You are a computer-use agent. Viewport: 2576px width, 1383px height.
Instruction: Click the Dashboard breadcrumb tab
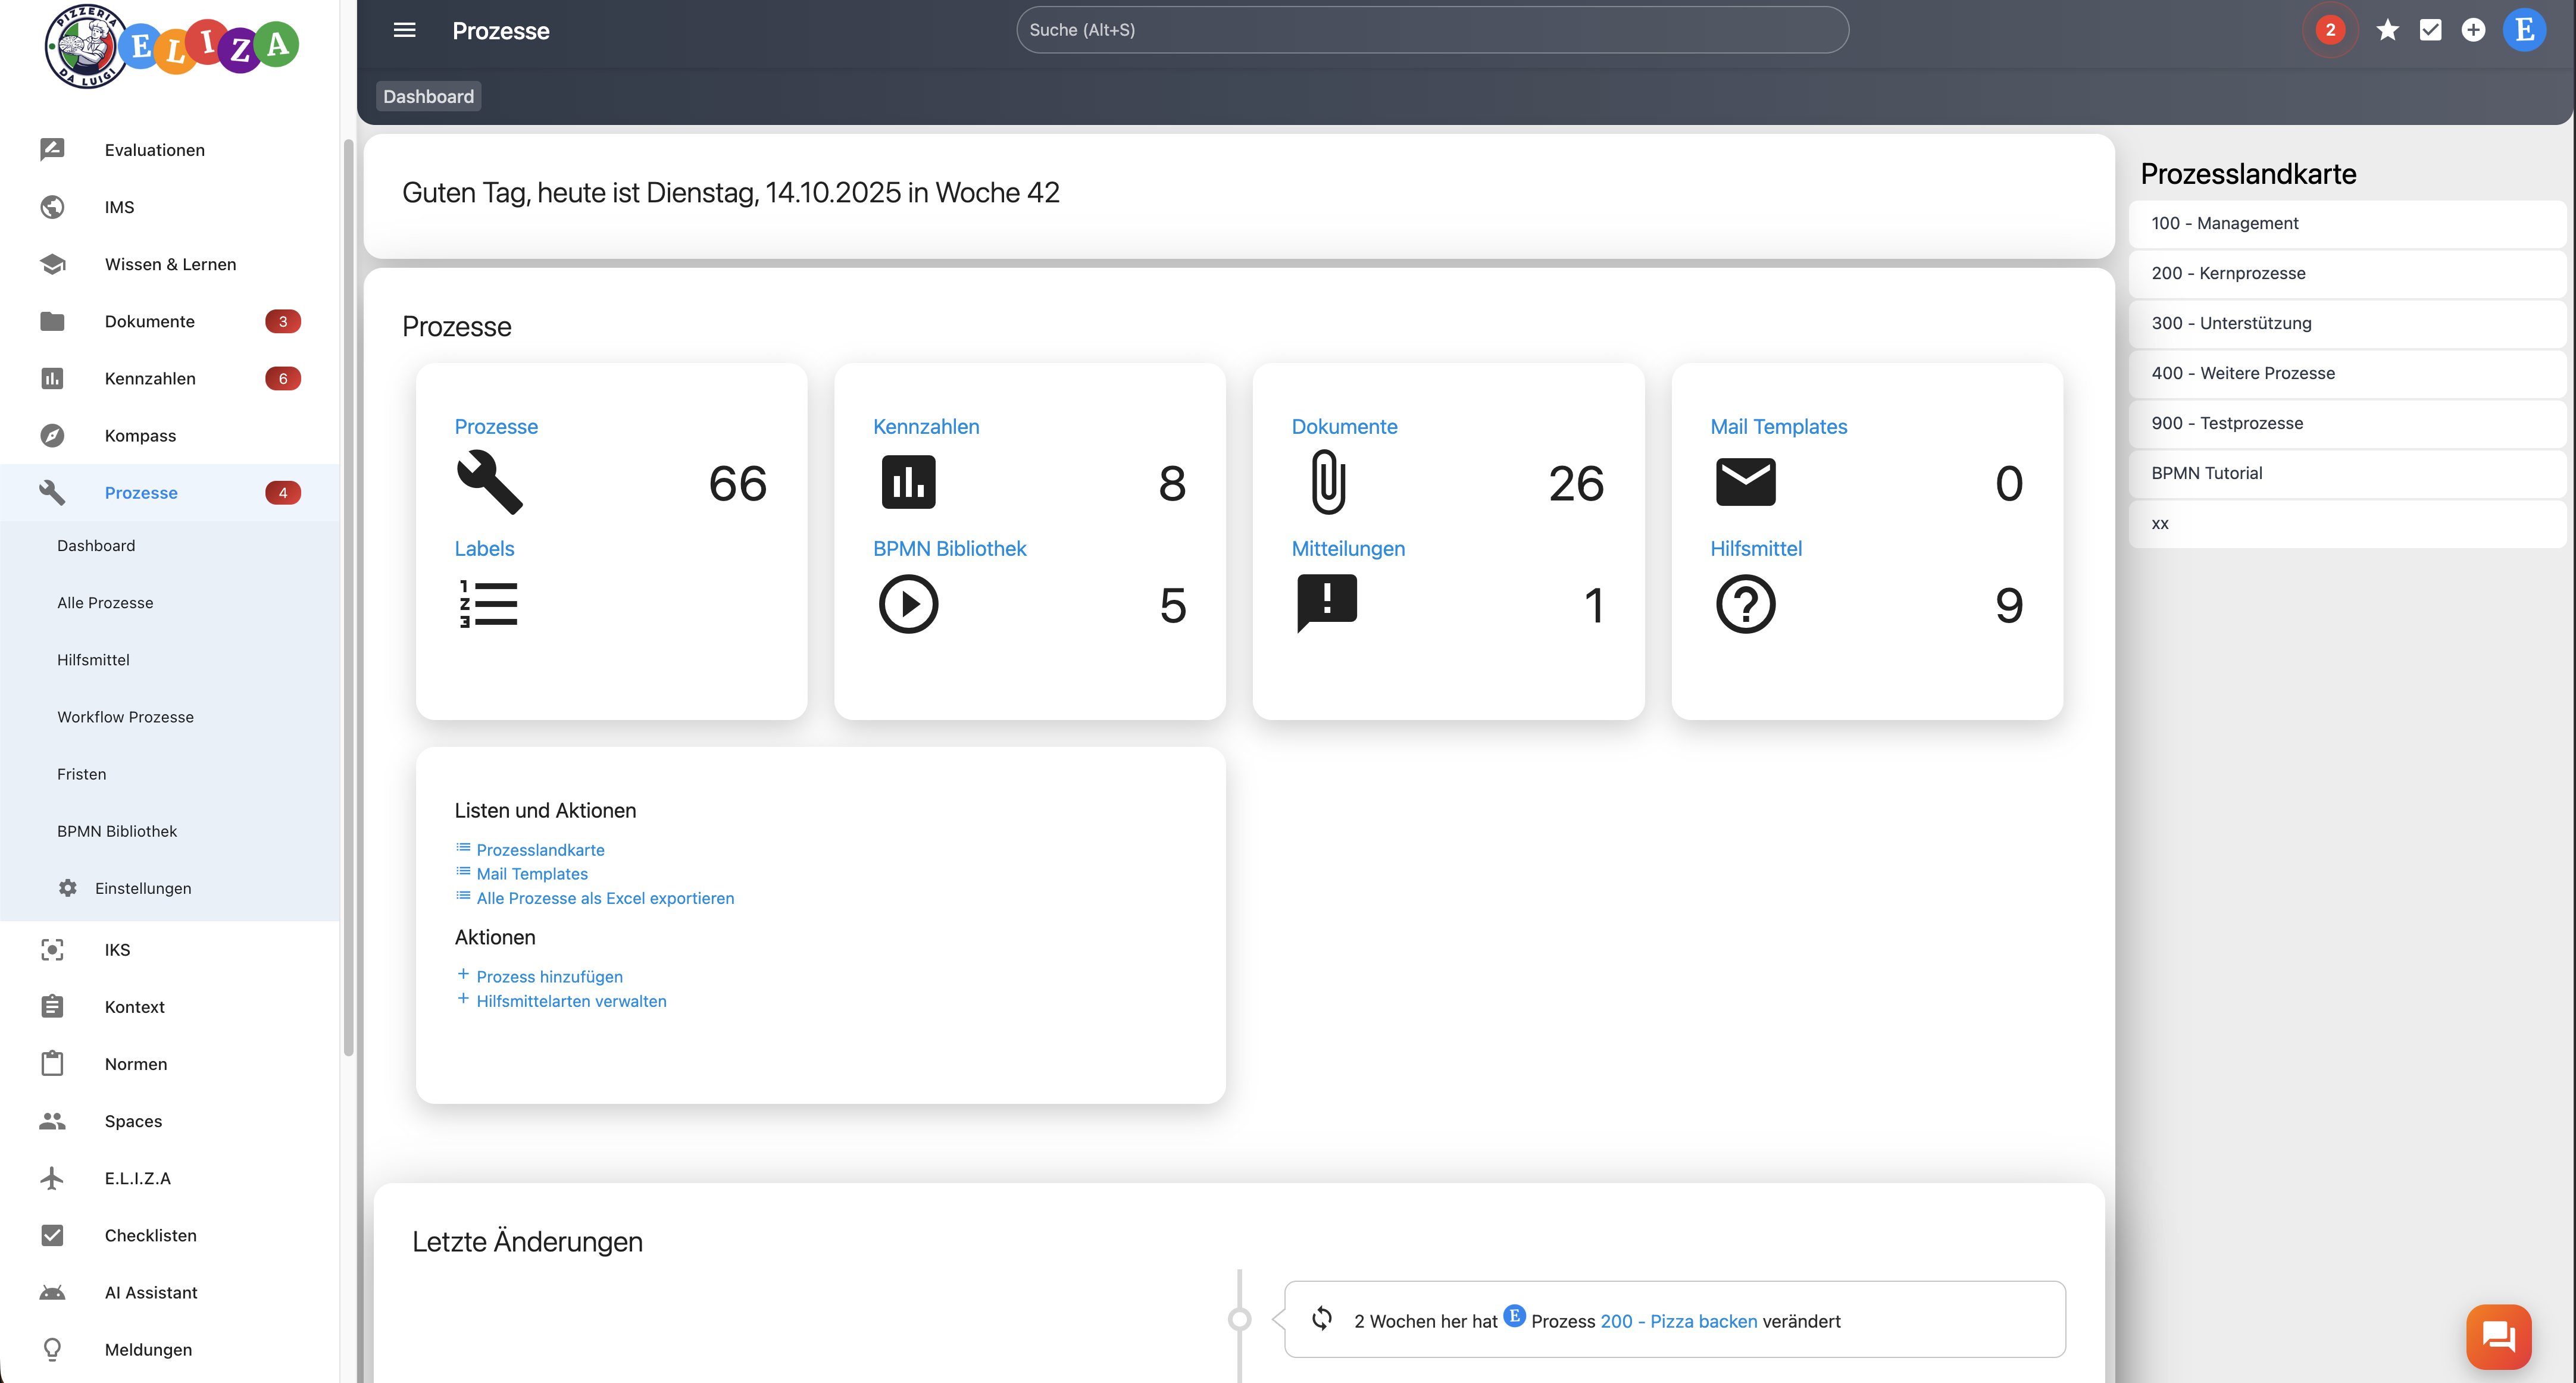coord(428,96)
